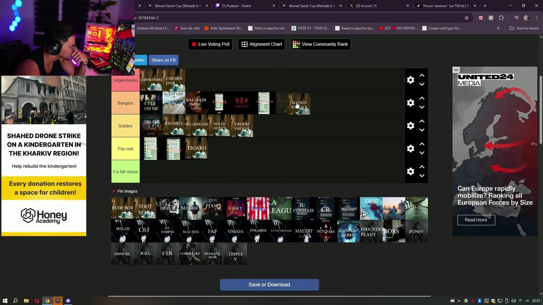Share the tier list on FB
The width and height of the screenshot is (543, 305).
click(163, 60)
